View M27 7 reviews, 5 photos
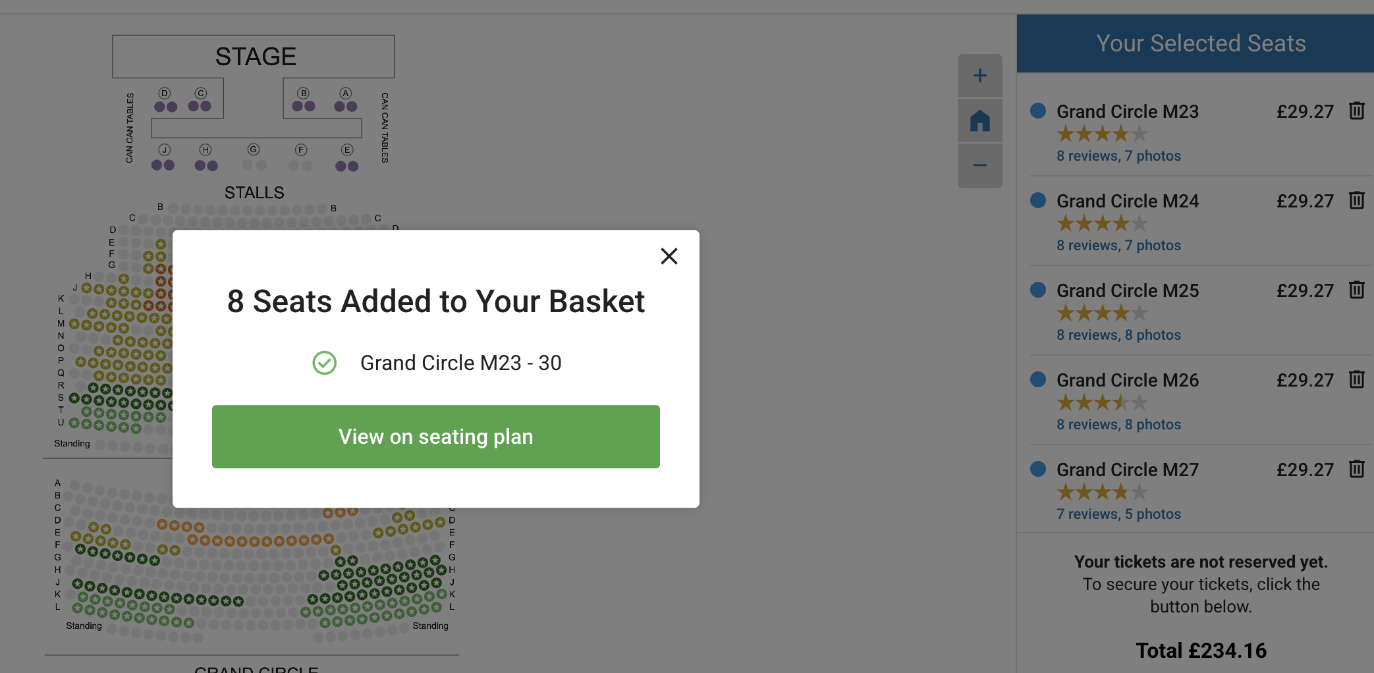1374x673 pixels. pyautogui.click(x=1118, y=514)
